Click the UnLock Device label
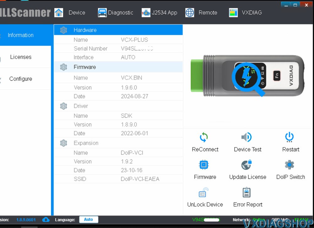This screenshot has height=228, width=314. tap(205, 204)
